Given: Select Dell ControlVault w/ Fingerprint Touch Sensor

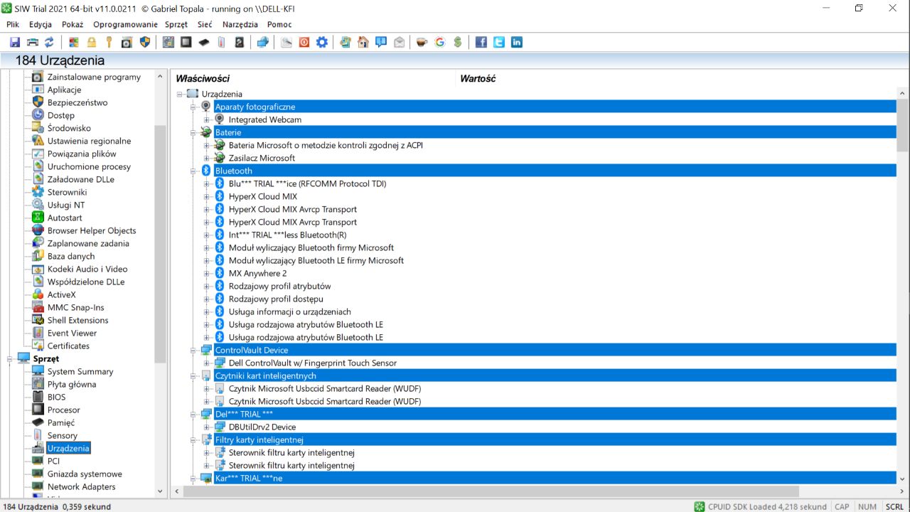Looking at the screenshot, I should [x=313, y=363].
